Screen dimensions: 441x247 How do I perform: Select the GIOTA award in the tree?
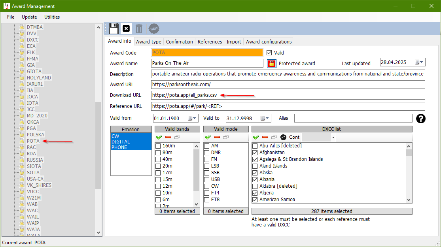click(x=34, y=72)
